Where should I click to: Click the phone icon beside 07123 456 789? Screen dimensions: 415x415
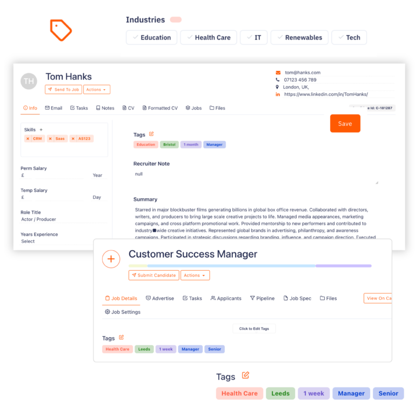[x=278, y=79]
